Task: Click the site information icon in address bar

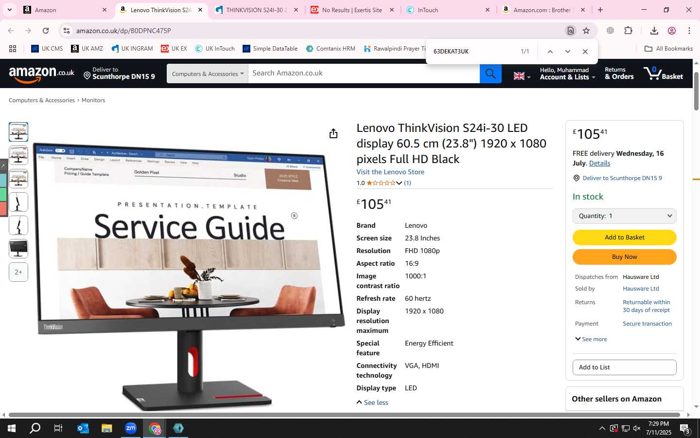Action: (67, 31)
